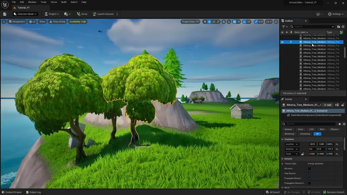Screen dimensions: 347x195
Task: Reset Location to default arrow
Action: pos(337,144)
